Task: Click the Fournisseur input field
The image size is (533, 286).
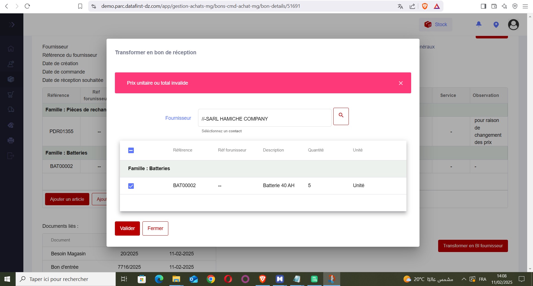Action: tap(264, 118)
